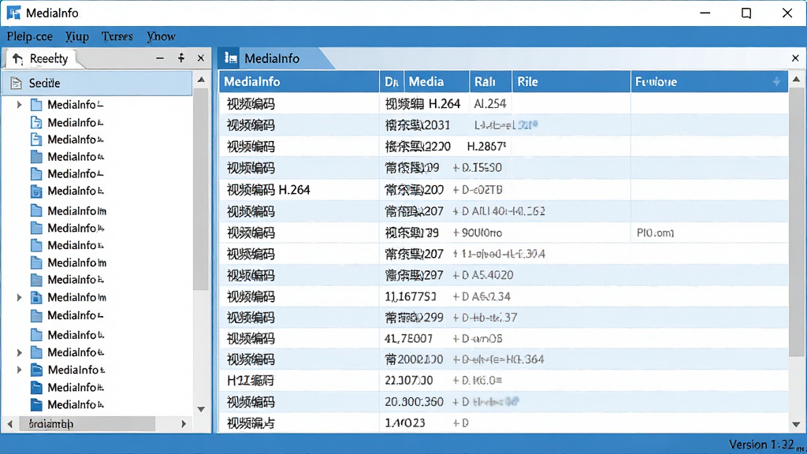Viewport: 807px width, 454px height.
Task: Click the 视频编码 cell in the PIO.om row
Action: coord(299,233)
